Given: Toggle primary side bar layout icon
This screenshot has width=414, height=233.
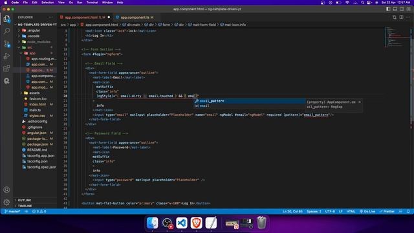Looking at the screenshot, I should (388, 9).
